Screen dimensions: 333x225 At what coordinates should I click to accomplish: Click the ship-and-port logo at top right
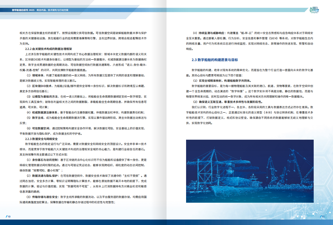pyautogui.click(x=315, y=9)
